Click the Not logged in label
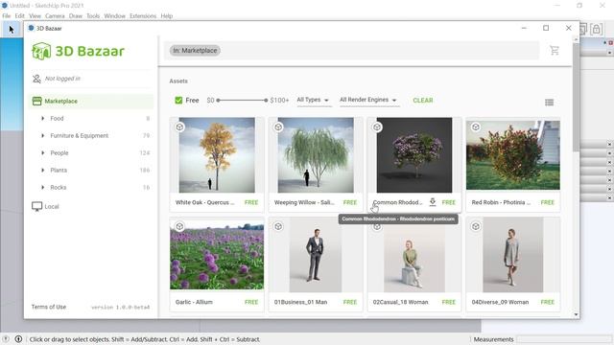614x345 pixels. click(x=62, y=79)
